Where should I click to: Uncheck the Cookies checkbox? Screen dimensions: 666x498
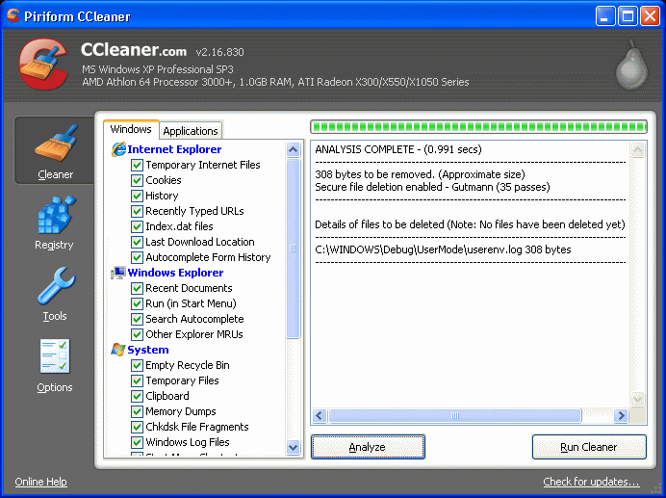137,180
